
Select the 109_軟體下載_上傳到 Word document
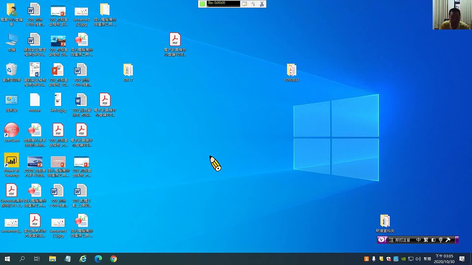pos(81,195)
